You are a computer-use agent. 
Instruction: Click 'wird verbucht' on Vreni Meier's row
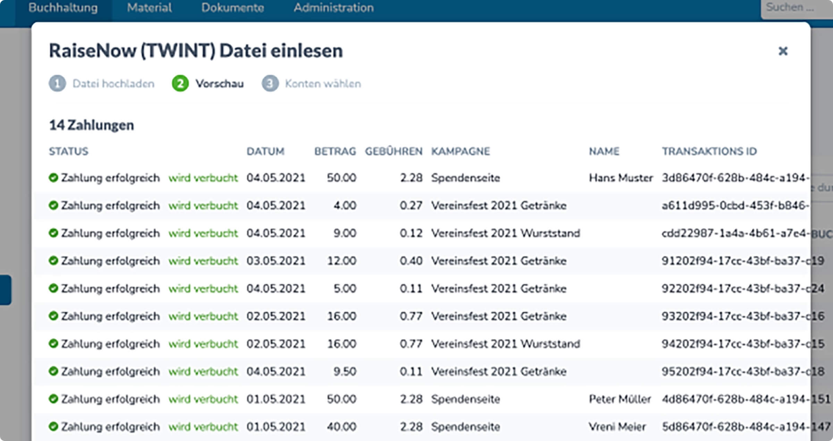tap(203, 426)
